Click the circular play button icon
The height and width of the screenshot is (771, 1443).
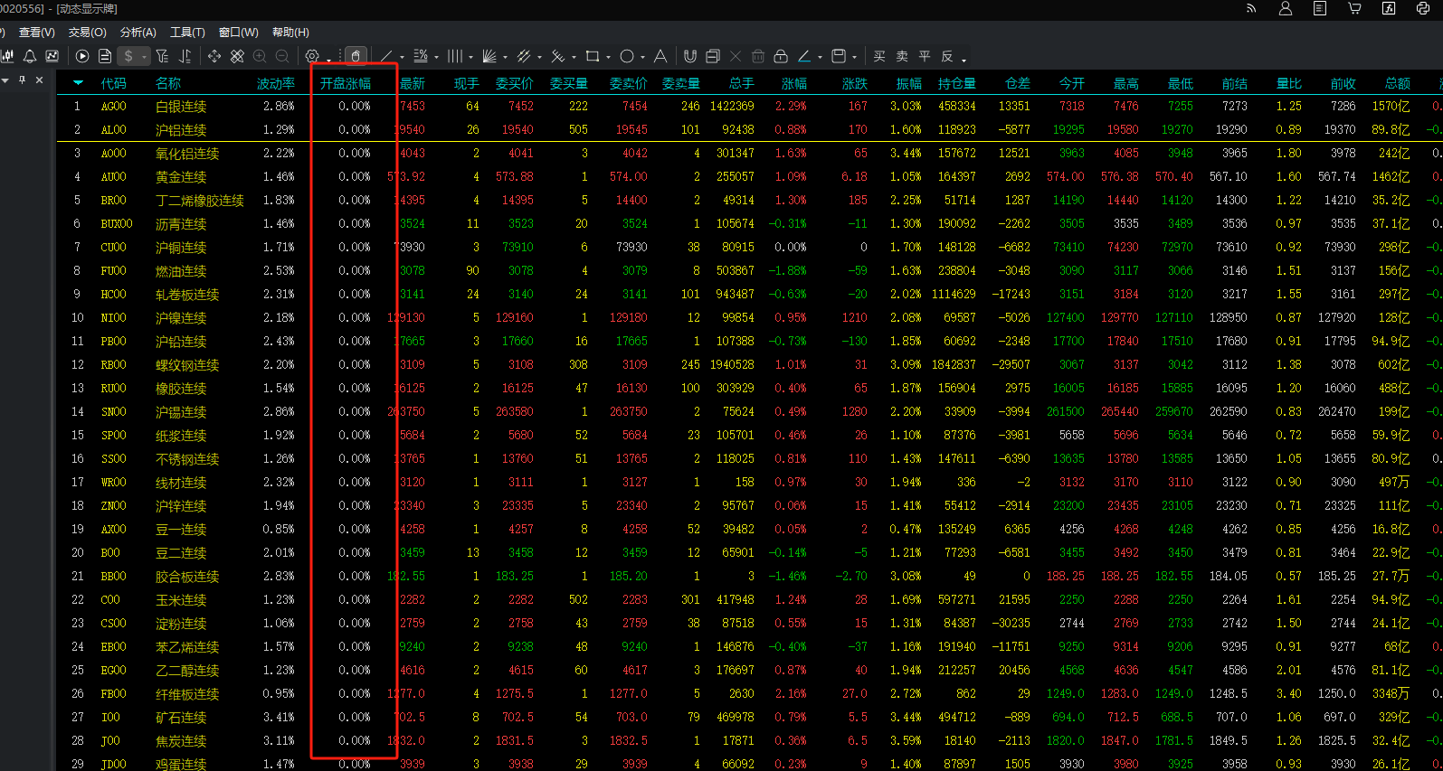pos(82,56)
